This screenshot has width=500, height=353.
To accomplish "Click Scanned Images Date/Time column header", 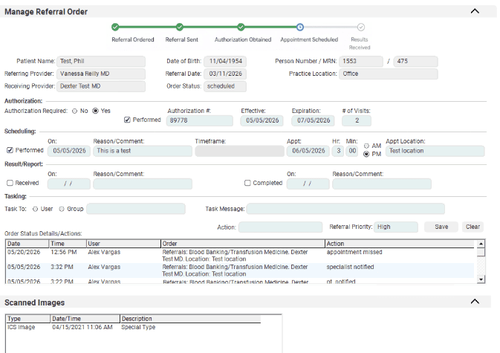I will 85,319.
